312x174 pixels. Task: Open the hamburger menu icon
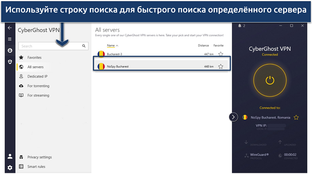tap(10, 39)
